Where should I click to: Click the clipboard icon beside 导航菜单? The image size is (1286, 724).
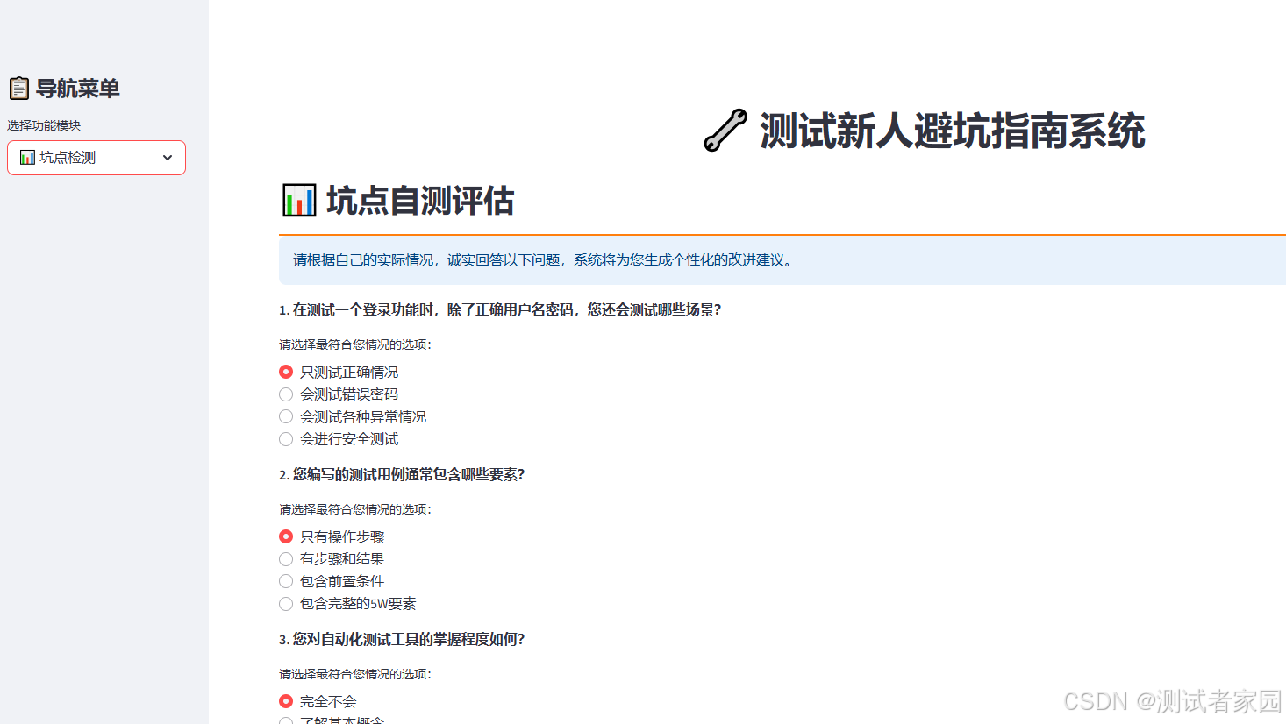19,88
